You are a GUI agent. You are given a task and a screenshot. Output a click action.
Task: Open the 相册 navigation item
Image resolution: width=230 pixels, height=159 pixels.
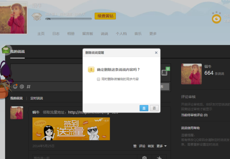(x=71, y=33)
